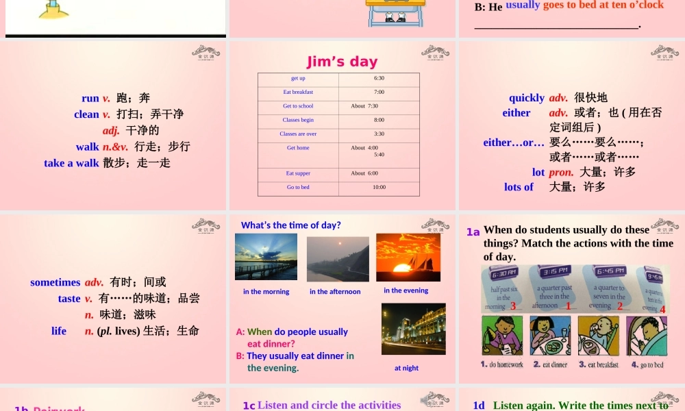685x411 pixels.
Task: Click 'A: When do people usually eat dinner?' line
Action: point(292,338)
